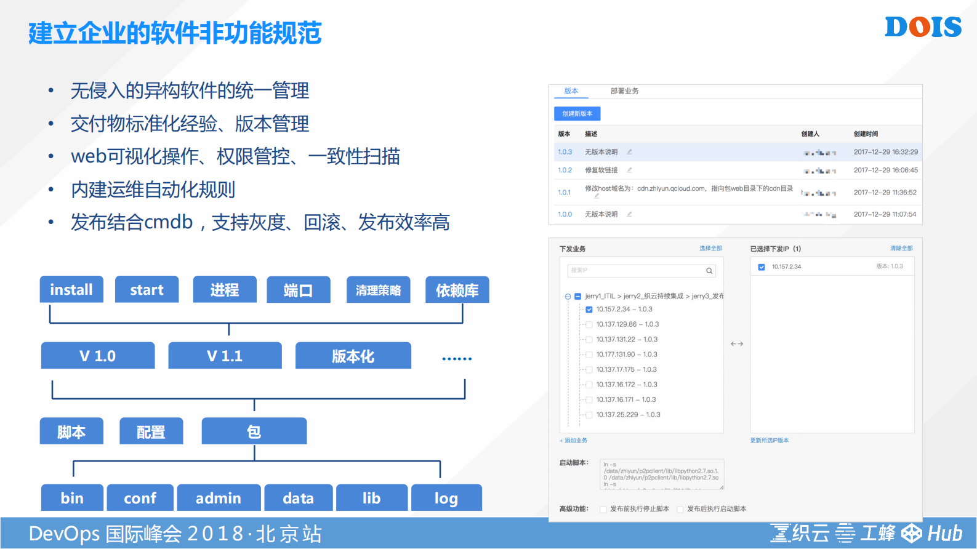Screen dimensions: 977x549
Task: Check the 10.137.25.229 - 1.0.3 box
Action: [589, 415]
